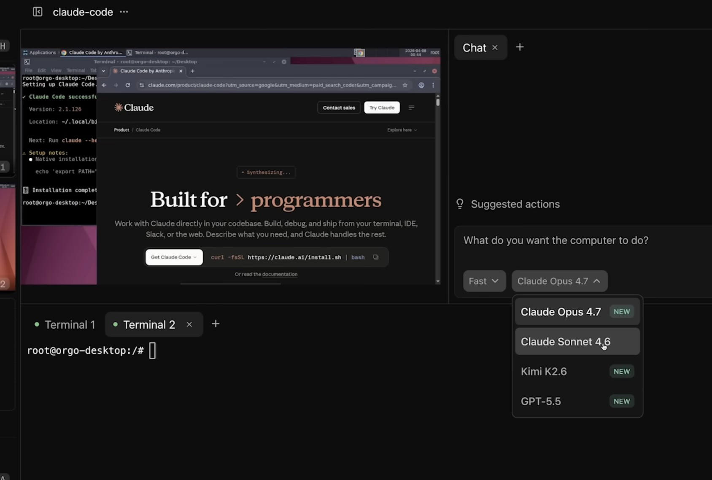Open the browser profile icon
The width and height of the screenshot is (712, 480).
[421, 85]
